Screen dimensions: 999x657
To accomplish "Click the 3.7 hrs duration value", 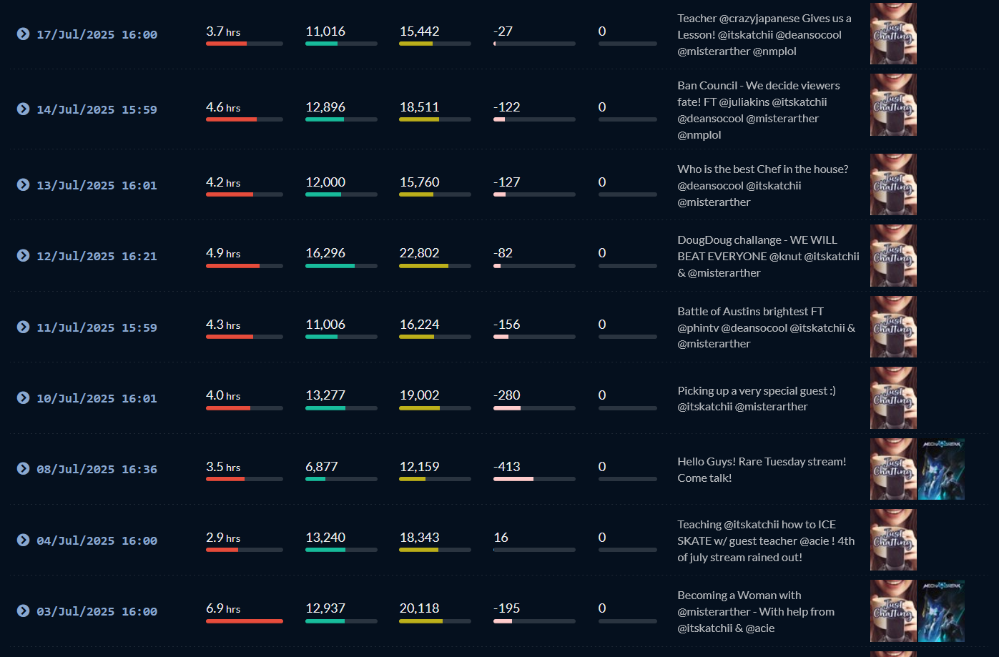I will pyautogui.click(x=223, y=31).
